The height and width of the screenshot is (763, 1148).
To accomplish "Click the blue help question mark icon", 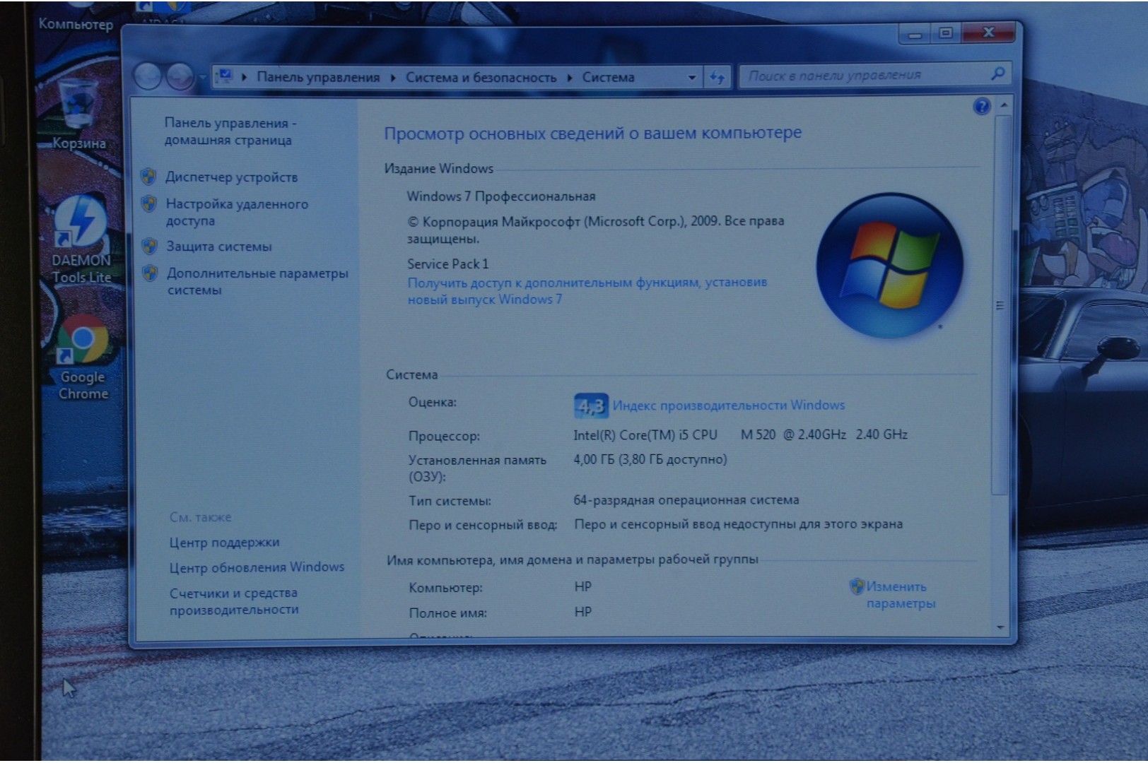I will click(x=981, y=107).
